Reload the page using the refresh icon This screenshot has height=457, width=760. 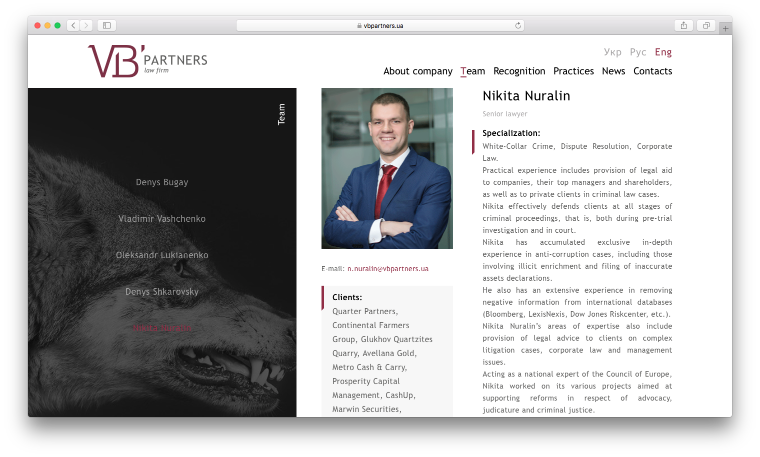tap(518, 25)
